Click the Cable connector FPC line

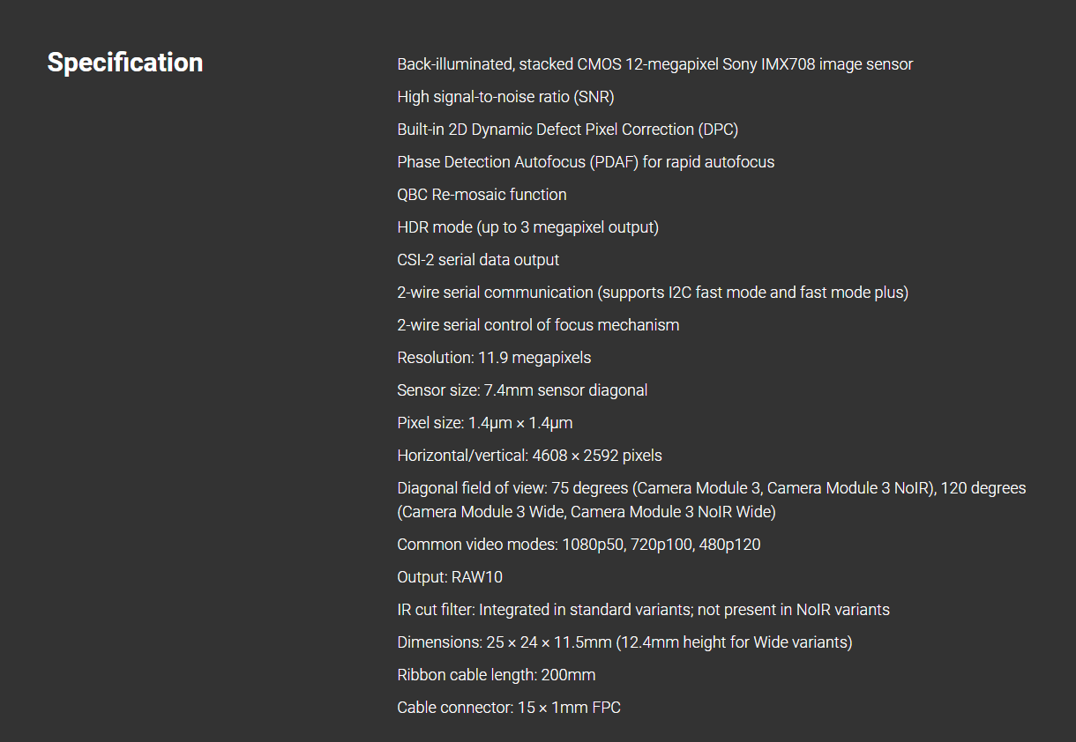pos(508,708)
